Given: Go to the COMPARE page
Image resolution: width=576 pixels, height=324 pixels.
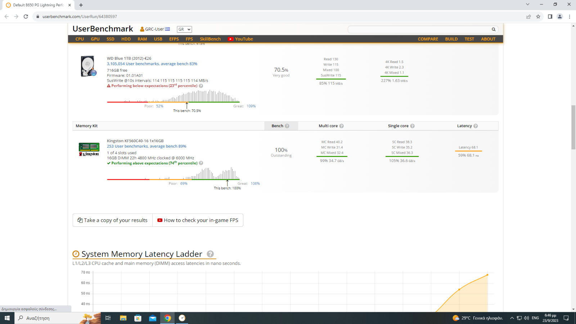Looking at the screenshot, I should pyautogui.click(x=428, y=39).
